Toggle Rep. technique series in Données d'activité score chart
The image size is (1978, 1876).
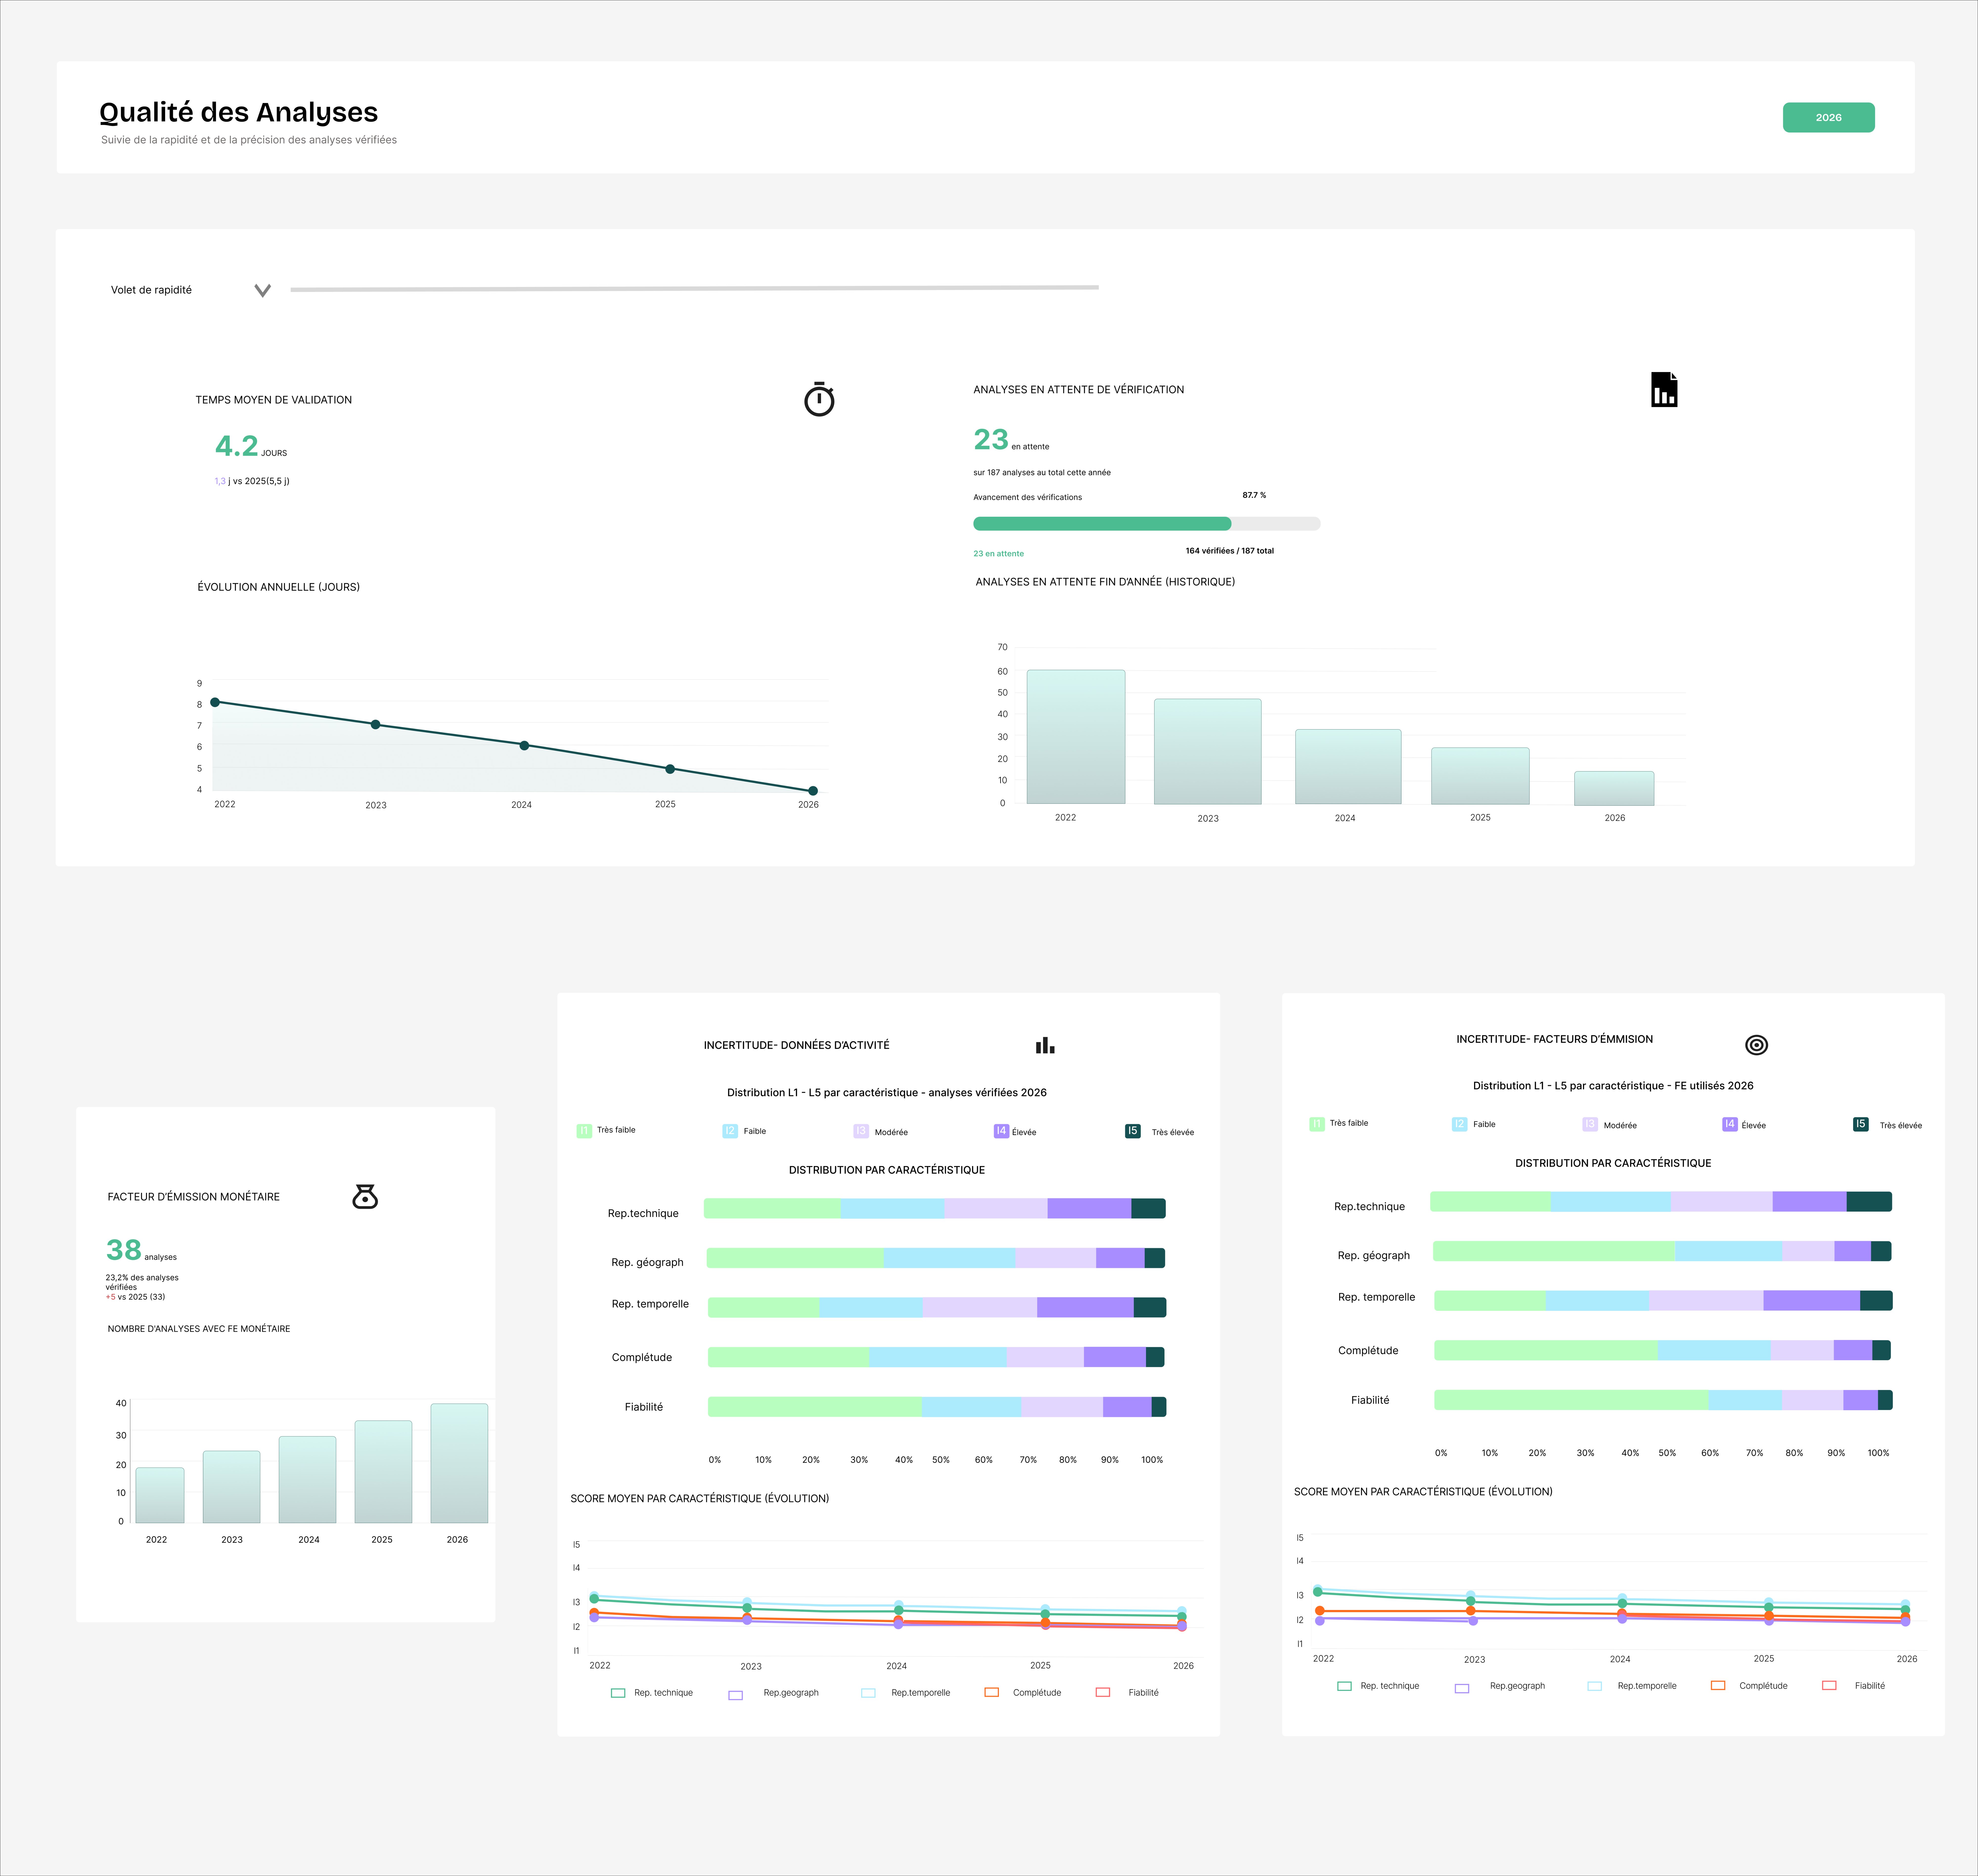pyautogui.click(x=618, y=1693)
